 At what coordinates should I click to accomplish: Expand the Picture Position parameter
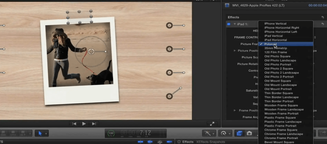(235, 51)
